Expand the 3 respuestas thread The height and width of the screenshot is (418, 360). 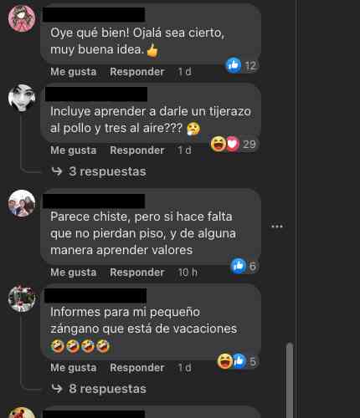(x=107, y=171)
